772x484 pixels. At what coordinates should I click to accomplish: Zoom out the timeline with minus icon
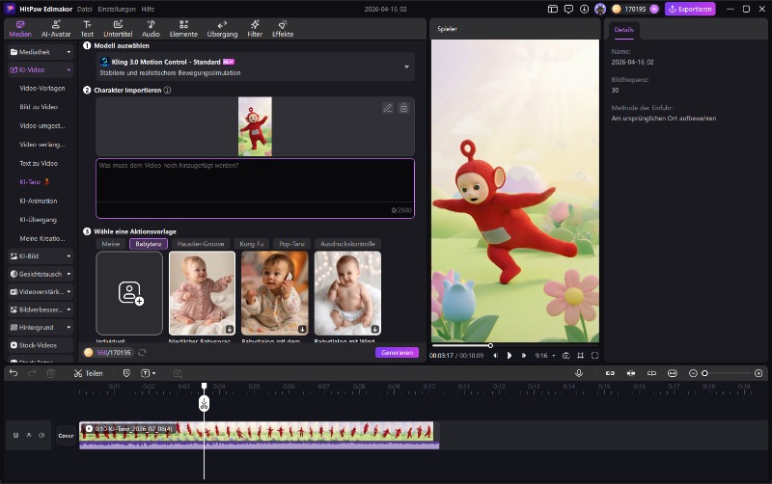tap(693, 373)
